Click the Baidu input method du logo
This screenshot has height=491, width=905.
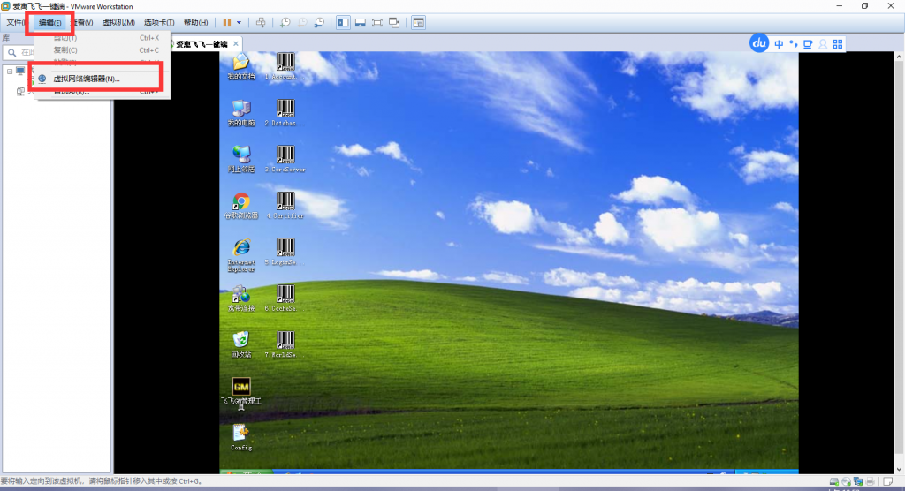[759, 43]
